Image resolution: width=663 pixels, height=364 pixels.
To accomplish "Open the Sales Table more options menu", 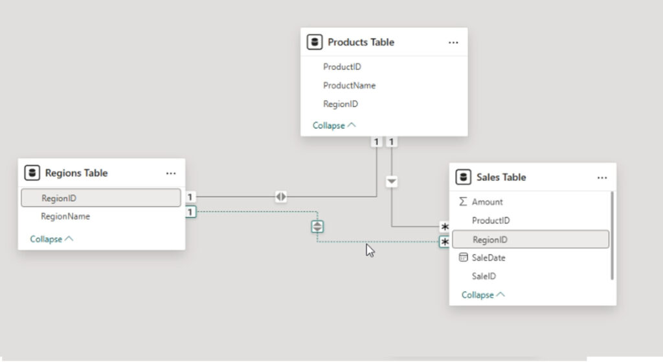I will [x=602, y=178].
